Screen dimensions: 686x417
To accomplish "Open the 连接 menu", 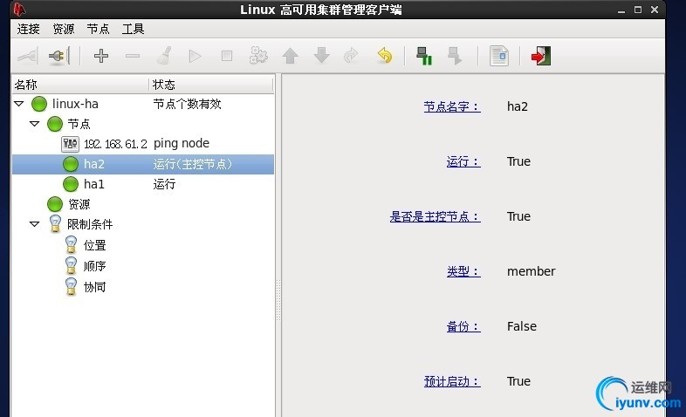I will point(29,29).
